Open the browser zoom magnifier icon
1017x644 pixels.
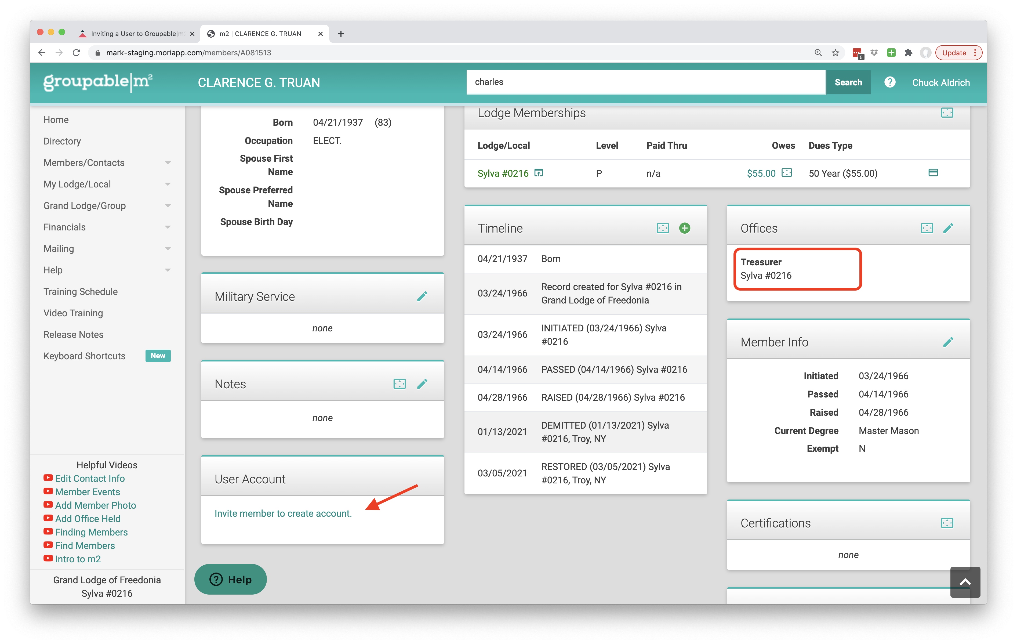point(818,53)
